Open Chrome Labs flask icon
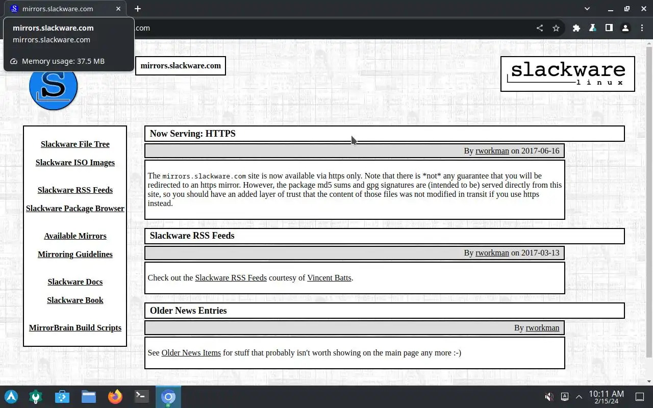 pyautogui.click(x=592, y=28)
